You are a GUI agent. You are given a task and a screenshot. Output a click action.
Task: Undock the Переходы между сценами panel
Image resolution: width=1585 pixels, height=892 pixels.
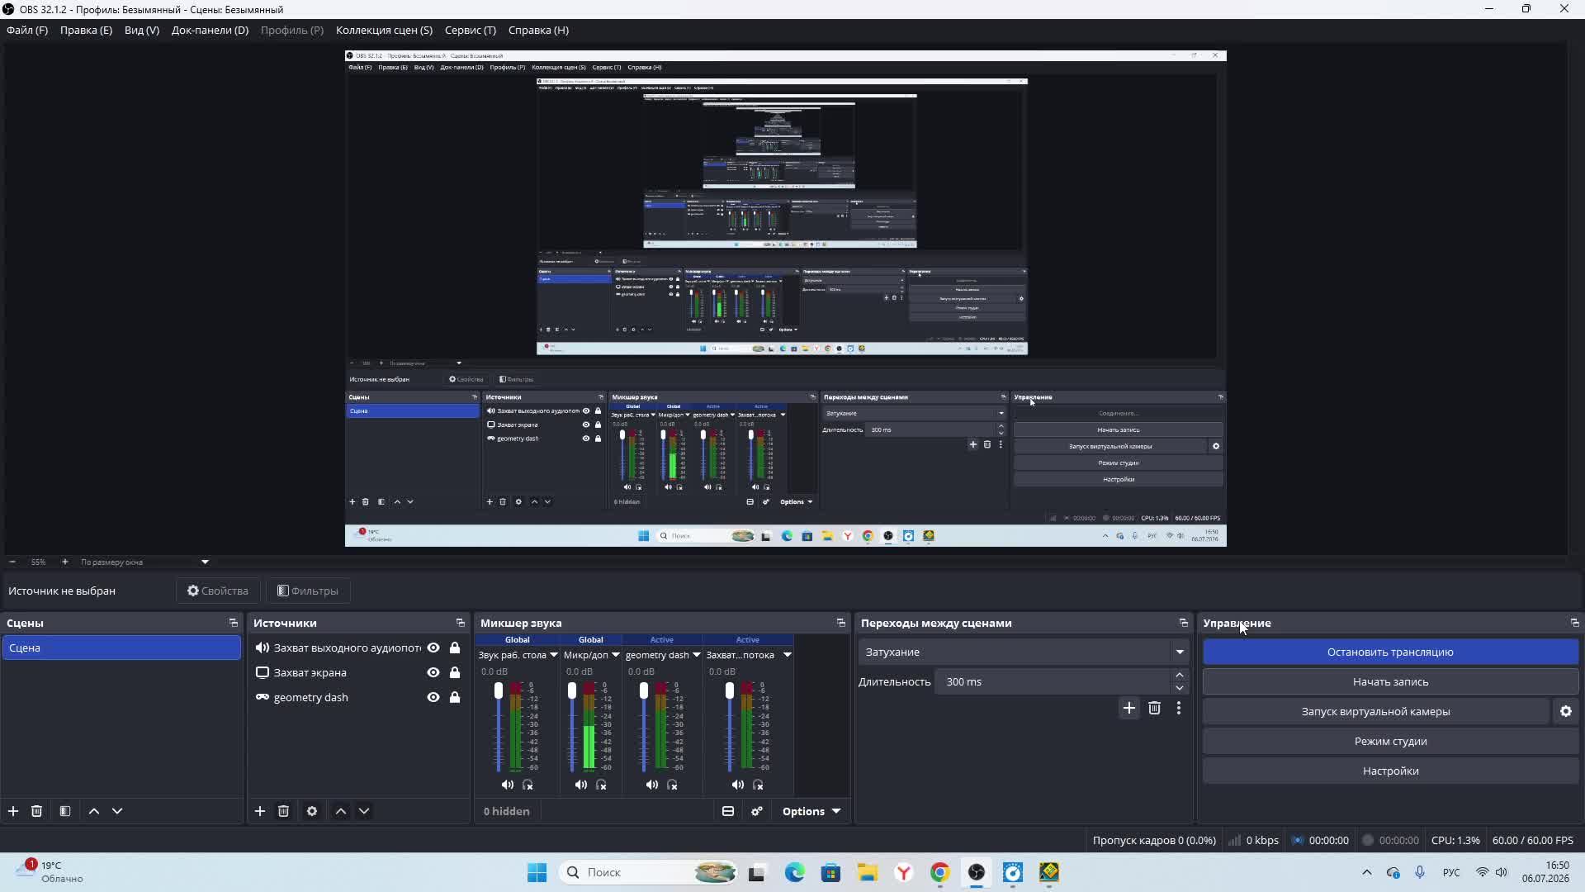tap(1184, 623)
